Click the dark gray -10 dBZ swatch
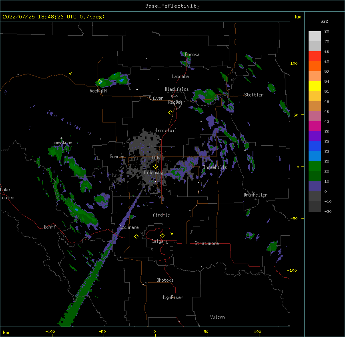345x337 pixels. point(315,207)
